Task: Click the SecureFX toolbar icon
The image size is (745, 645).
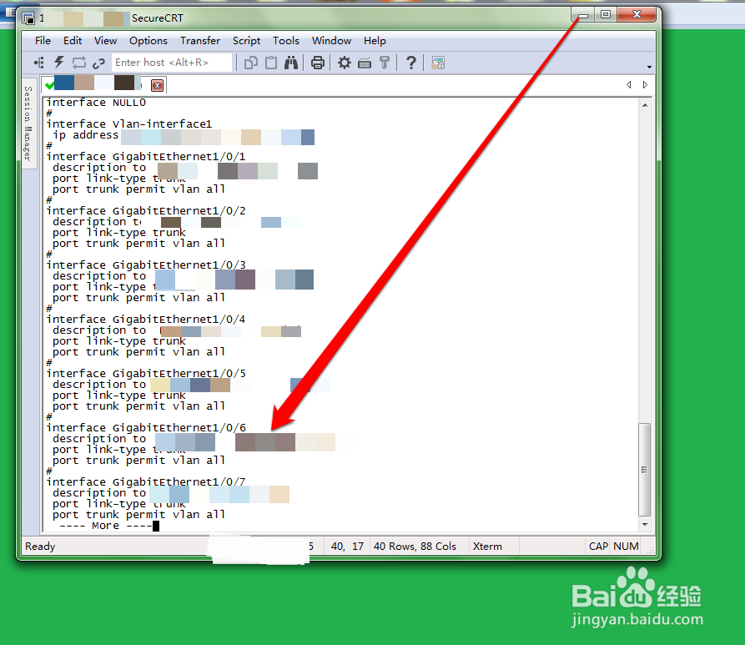Action: 438,63
